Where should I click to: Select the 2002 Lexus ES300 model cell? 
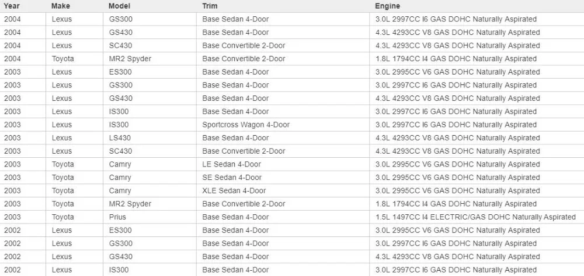pos(150,230)
